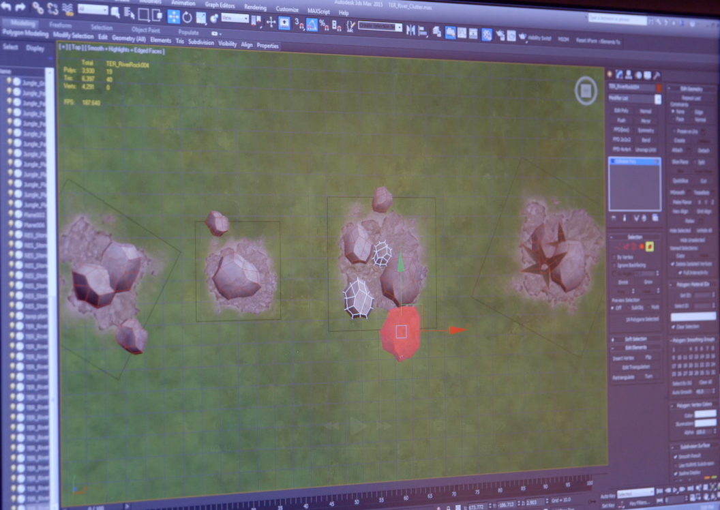Image resolution: width=720 pixels, height=510 pixels.
Task: Select the SubObj preview selection radio
Action: pos(629,307)
